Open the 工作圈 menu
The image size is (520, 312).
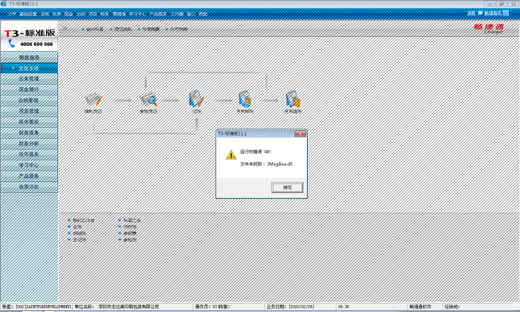177,14
